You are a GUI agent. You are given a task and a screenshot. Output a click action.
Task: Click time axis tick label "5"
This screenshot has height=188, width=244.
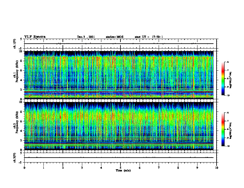(x=120, y=168)
